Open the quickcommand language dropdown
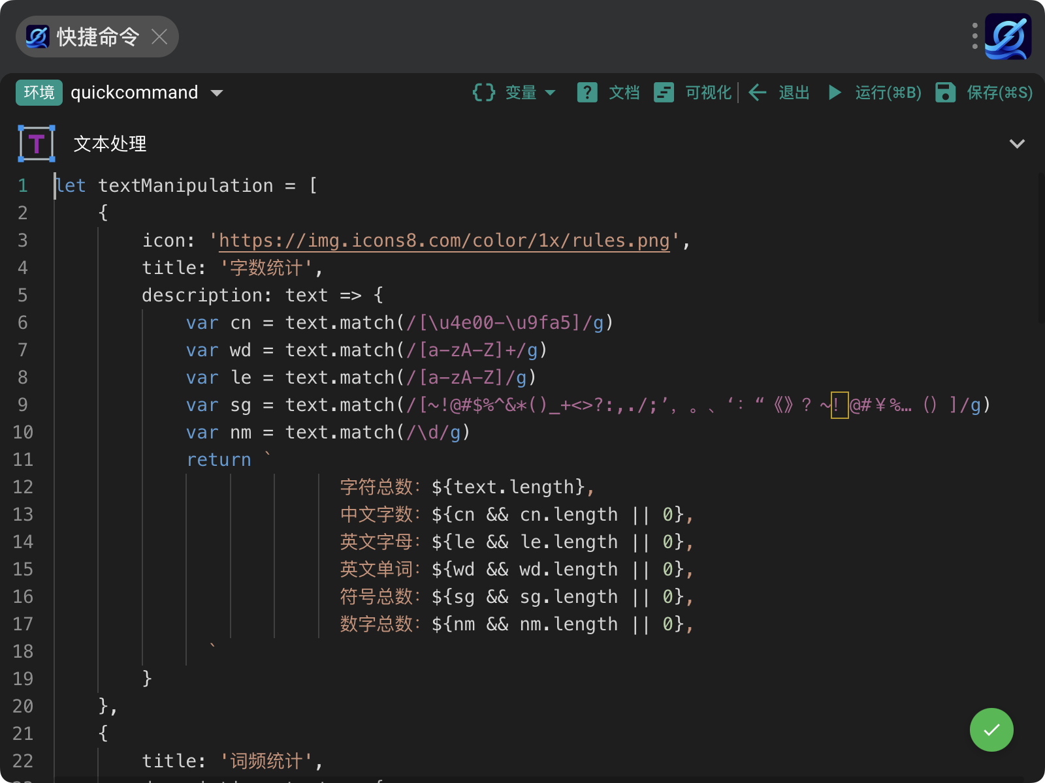Screen dimensions: 1045x783 [148, 93]
